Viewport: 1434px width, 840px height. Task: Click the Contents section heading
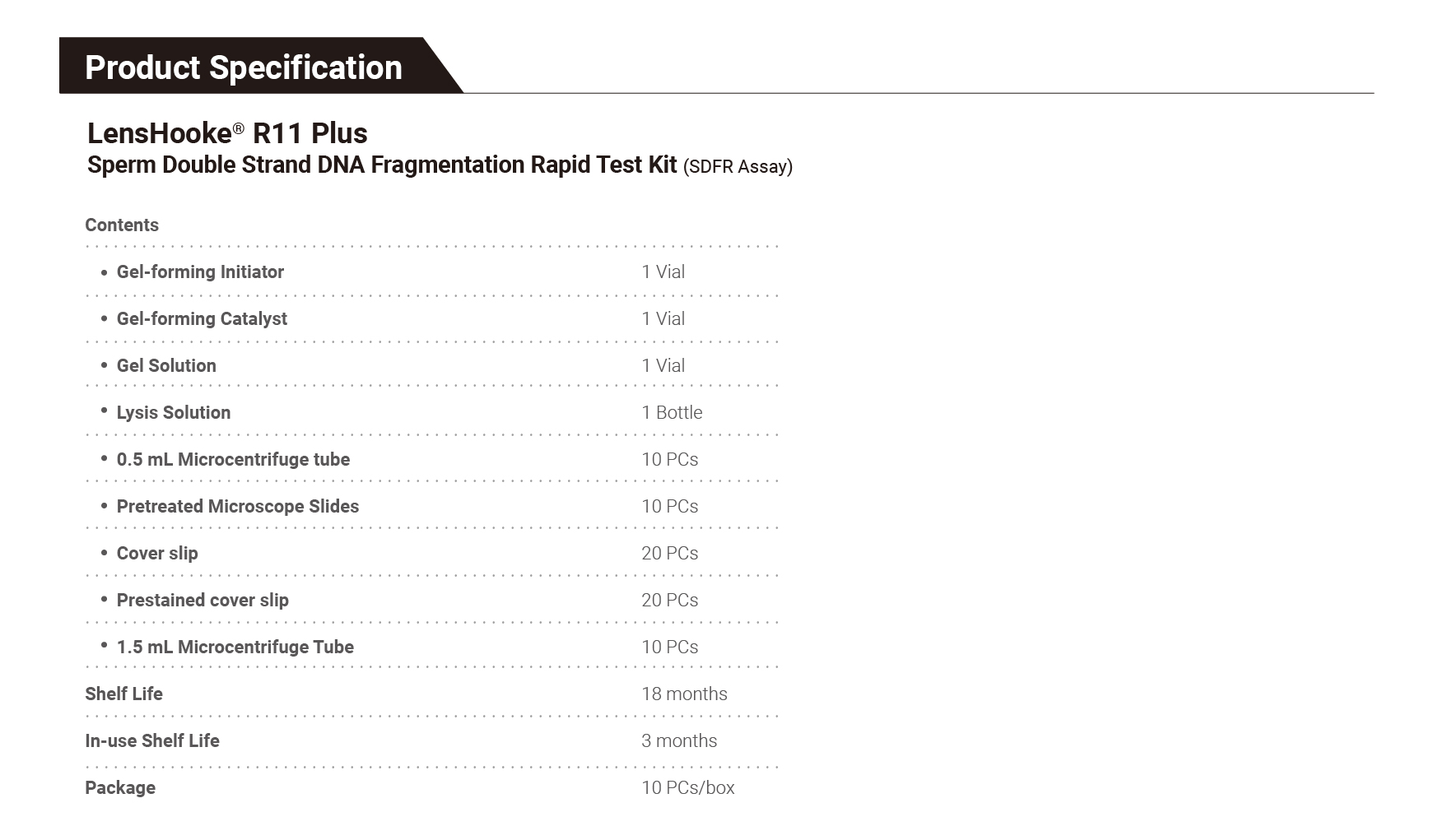point(122,225)
